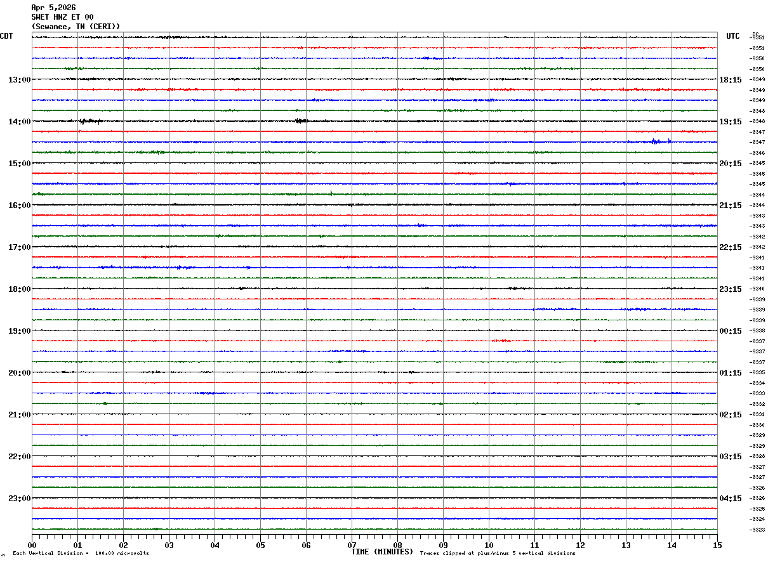Click the 01:15 UTC time label
Image resolution: width=768 pixels, height=562 pixels.
731,373
